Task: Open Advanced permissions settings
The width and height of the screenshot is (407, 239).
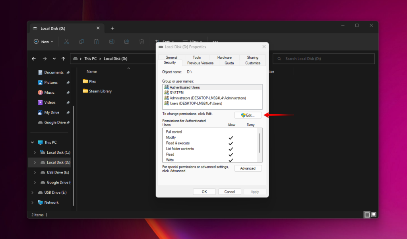Action: 248,168
